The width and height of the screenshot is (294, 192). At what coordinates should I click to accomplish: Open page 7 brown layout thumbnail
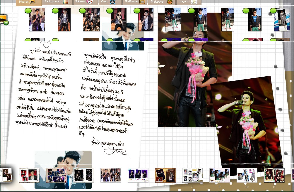click(x=165, y=175)
